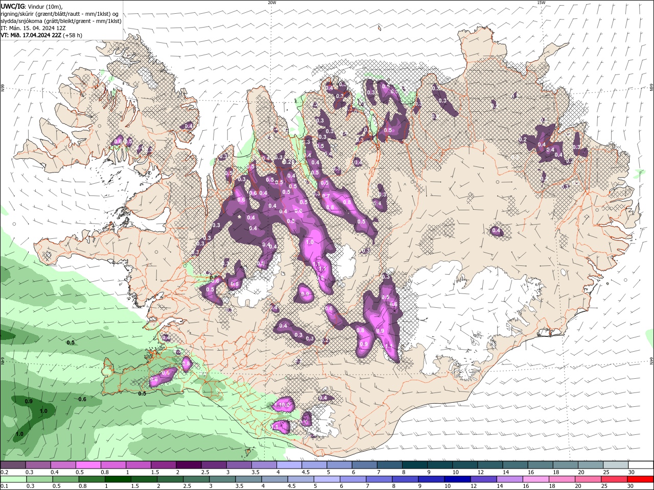Select the '2.5' value under the snow legend row

point(205,472)
